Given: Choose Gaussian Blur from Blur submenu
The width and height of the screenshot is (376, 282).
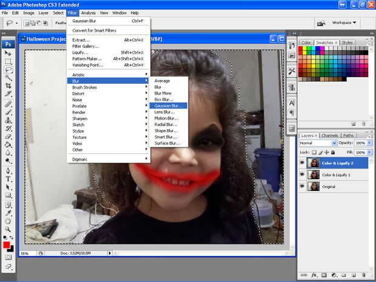Looking at the screenshot, I should coord(169,106).
